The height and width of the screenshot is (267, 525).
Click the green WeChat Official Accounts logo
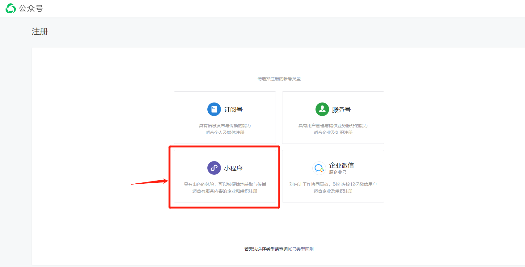(11, 8)
